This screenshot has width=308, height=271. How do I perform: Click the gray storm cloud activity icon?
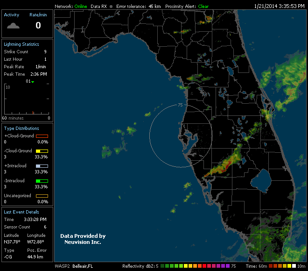tap(13, 26)
